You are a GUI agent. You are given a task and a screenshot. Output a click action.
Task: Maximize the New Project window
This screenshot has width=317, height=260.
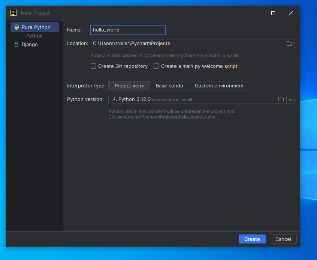click(x=273, y=13)
